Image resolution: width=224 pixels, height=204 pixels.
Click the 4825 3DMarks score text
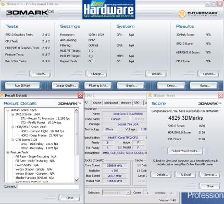pyautogui.click(x=185, y=118)
